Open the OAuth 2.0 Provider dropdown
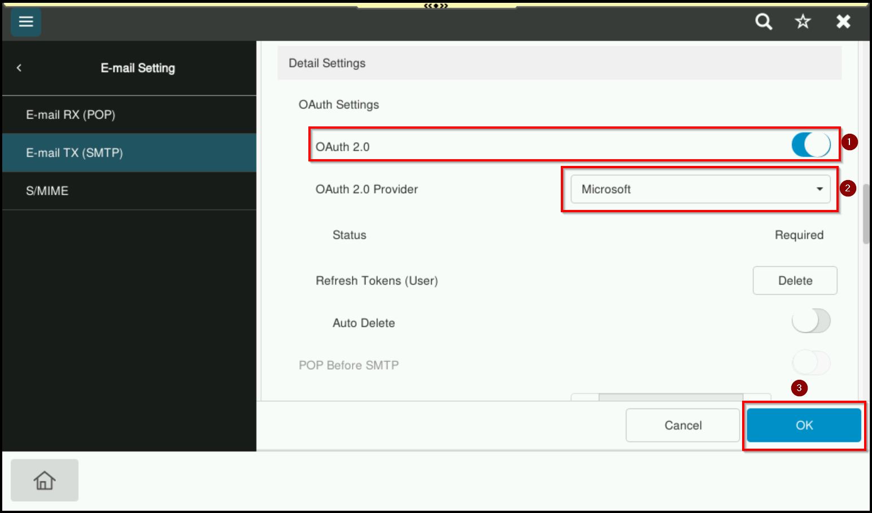Screen dimensions: 872x513 click(x=699, y=189)
